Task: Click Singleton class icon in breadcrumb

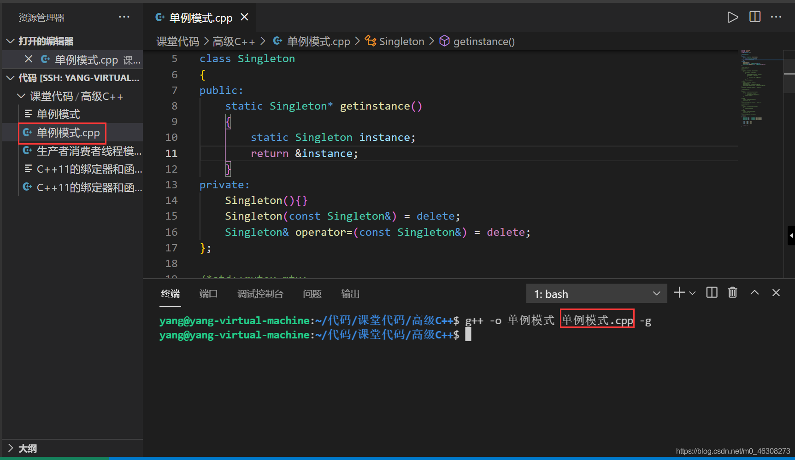Action: point(371,41)
